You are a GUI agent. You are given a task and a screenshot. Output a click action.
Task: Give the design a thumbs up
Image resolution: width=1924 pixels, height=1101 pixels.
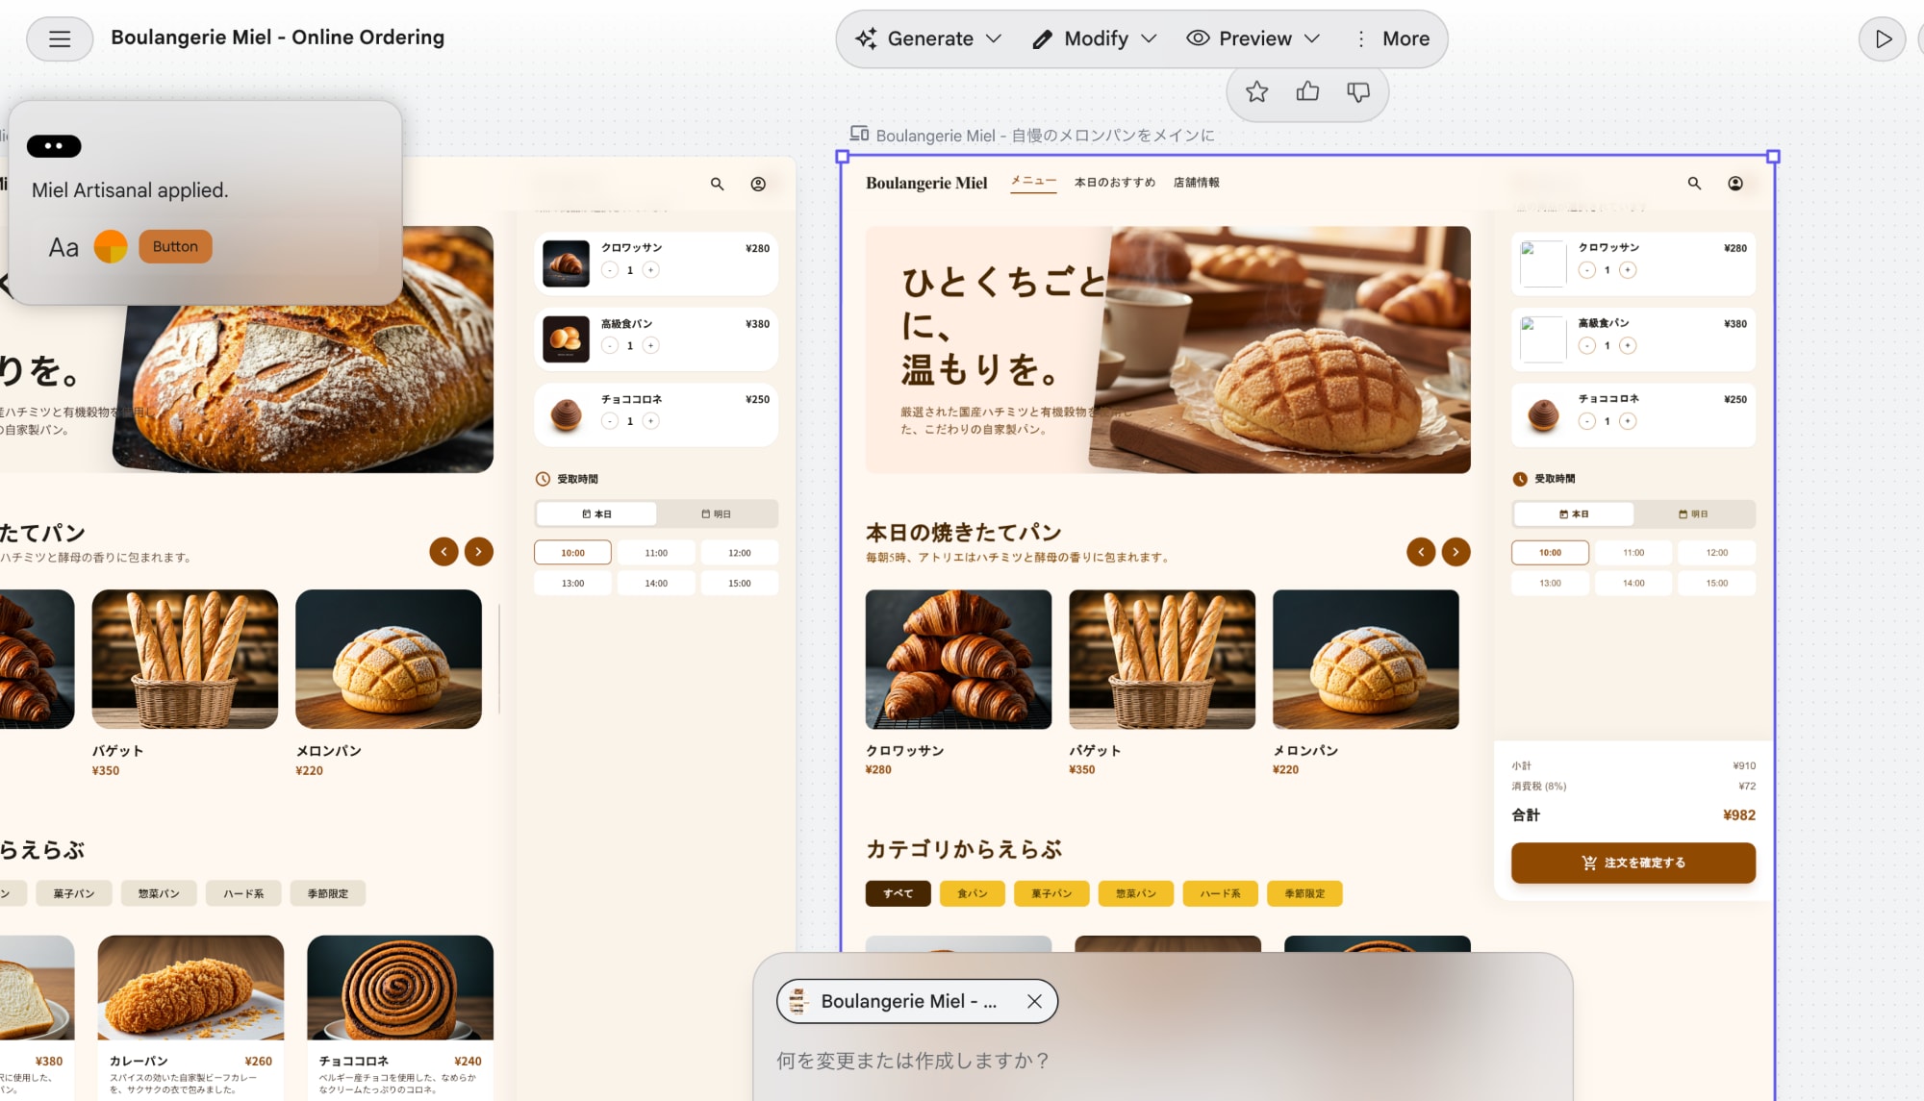click(1306, 91)
